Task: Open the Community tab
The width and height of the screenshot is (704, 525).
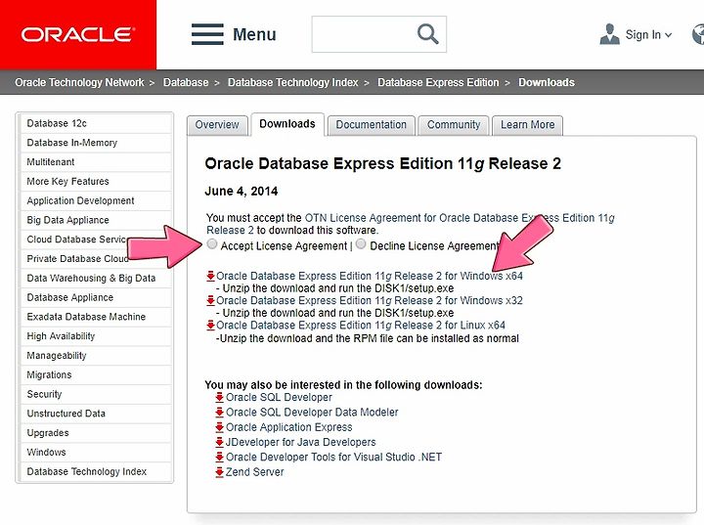Action: [x=454, y=125]
